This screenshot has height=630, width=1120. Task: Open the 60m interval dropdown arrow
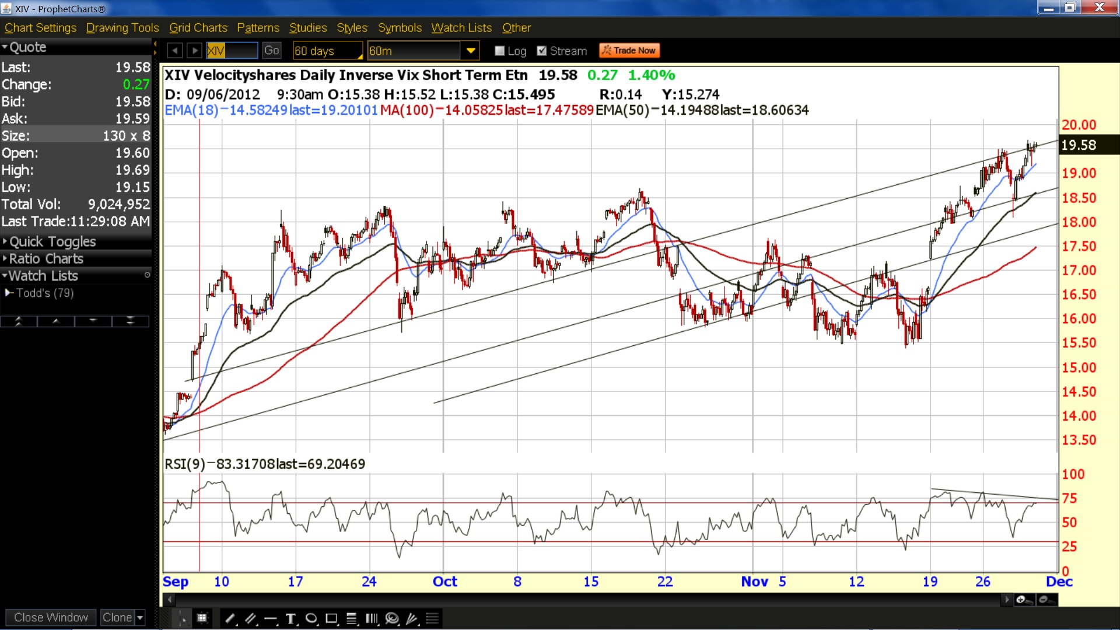pos(470,51)
